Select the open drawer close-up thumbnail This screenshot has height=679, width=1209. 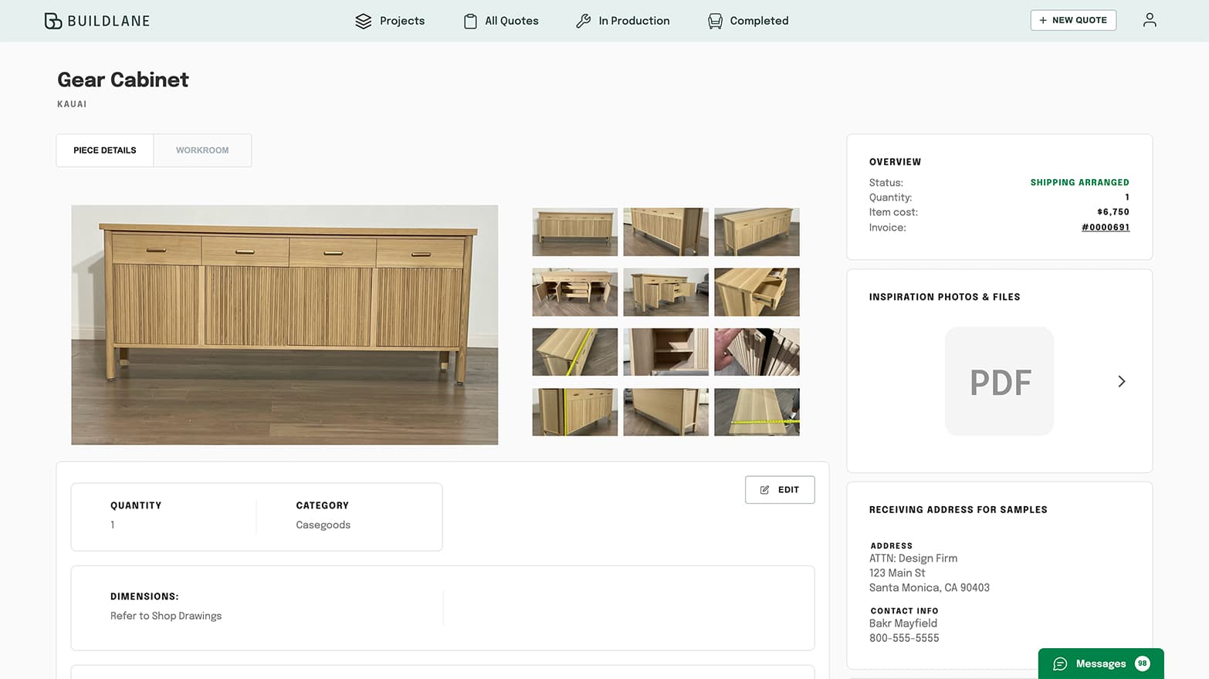coord(756,292)
